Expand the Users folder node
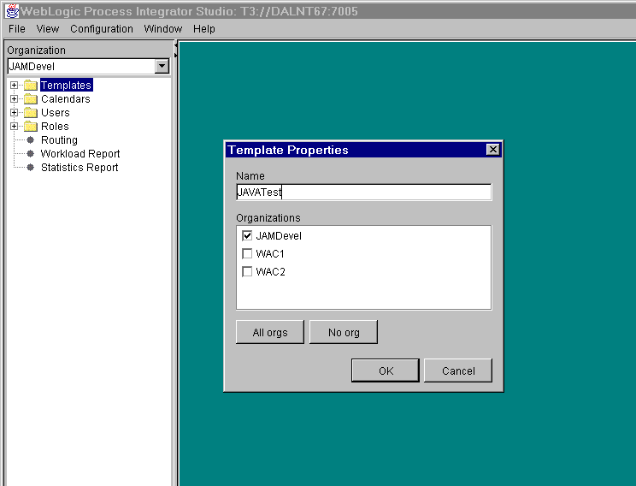Screen dimensions: 636x486 click(15, 112)
